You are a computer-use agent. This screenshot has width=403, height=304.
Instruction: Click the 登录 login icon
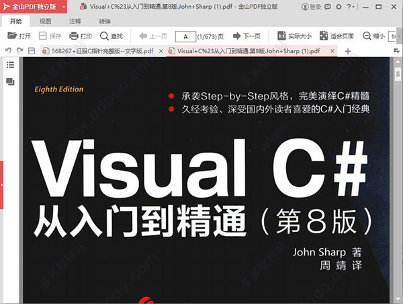(311, 7)
